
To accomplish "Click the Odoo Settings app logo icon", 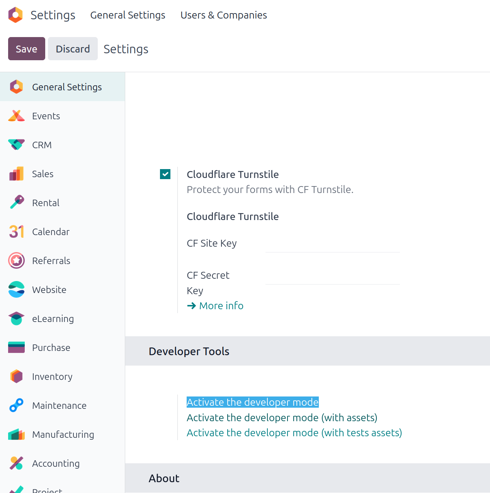I will tap(15, 15).
